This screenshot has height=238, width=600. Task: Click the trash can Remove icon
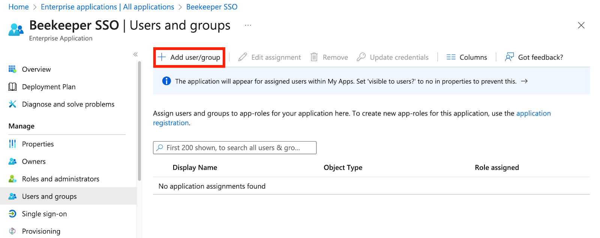click(314, 57)
